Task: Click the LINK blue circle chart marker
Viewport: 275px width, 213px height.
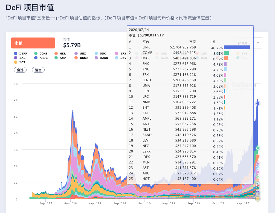Action: point(258,103)
